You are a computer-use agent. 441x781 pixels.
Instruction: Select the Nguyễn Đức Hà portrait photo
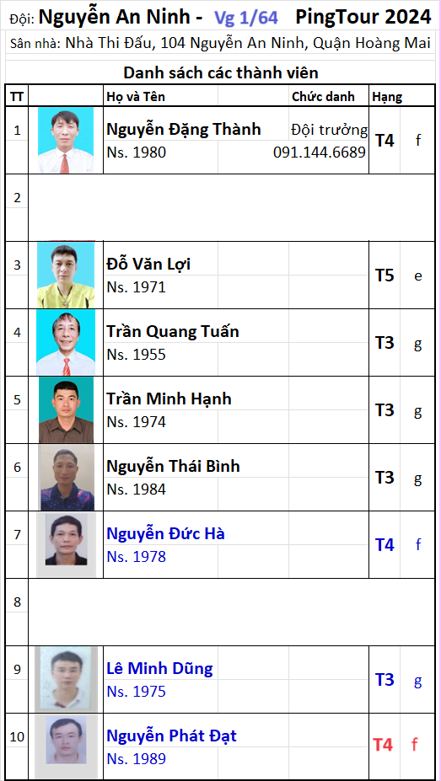tap(67, 545)
